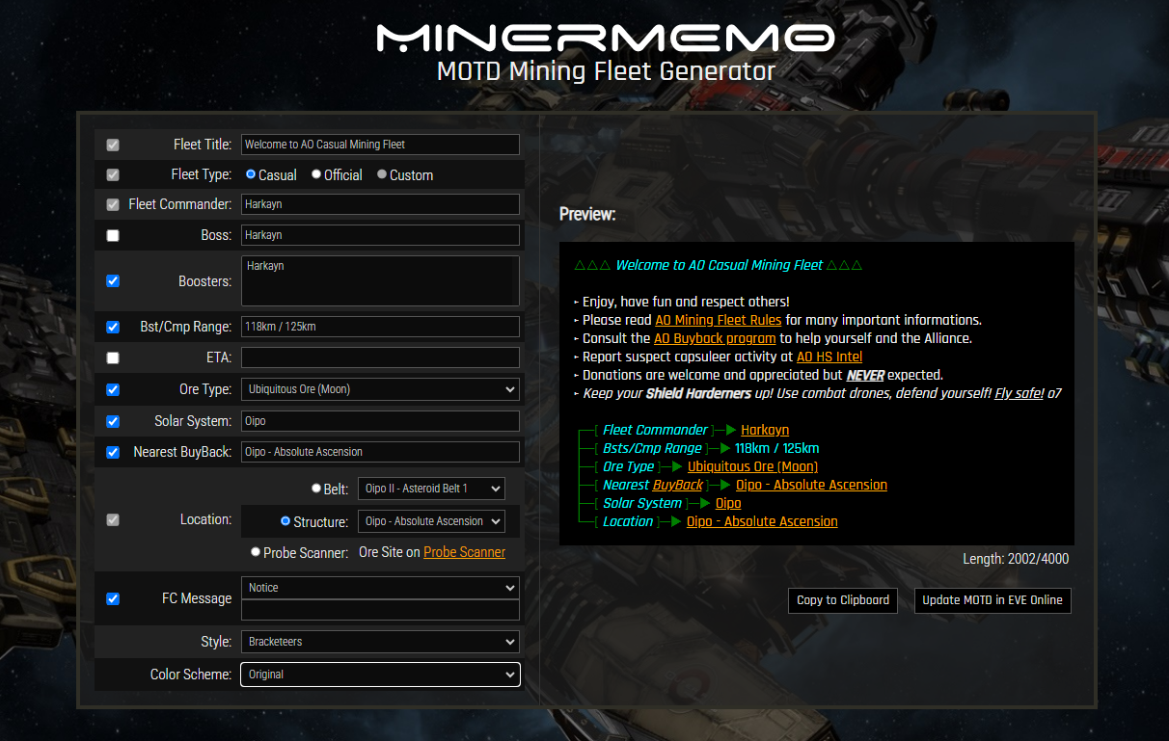The image size is (1169, 741).
Task: Open the Belt asteroid belt dropdown
Action: click(431, 489)
